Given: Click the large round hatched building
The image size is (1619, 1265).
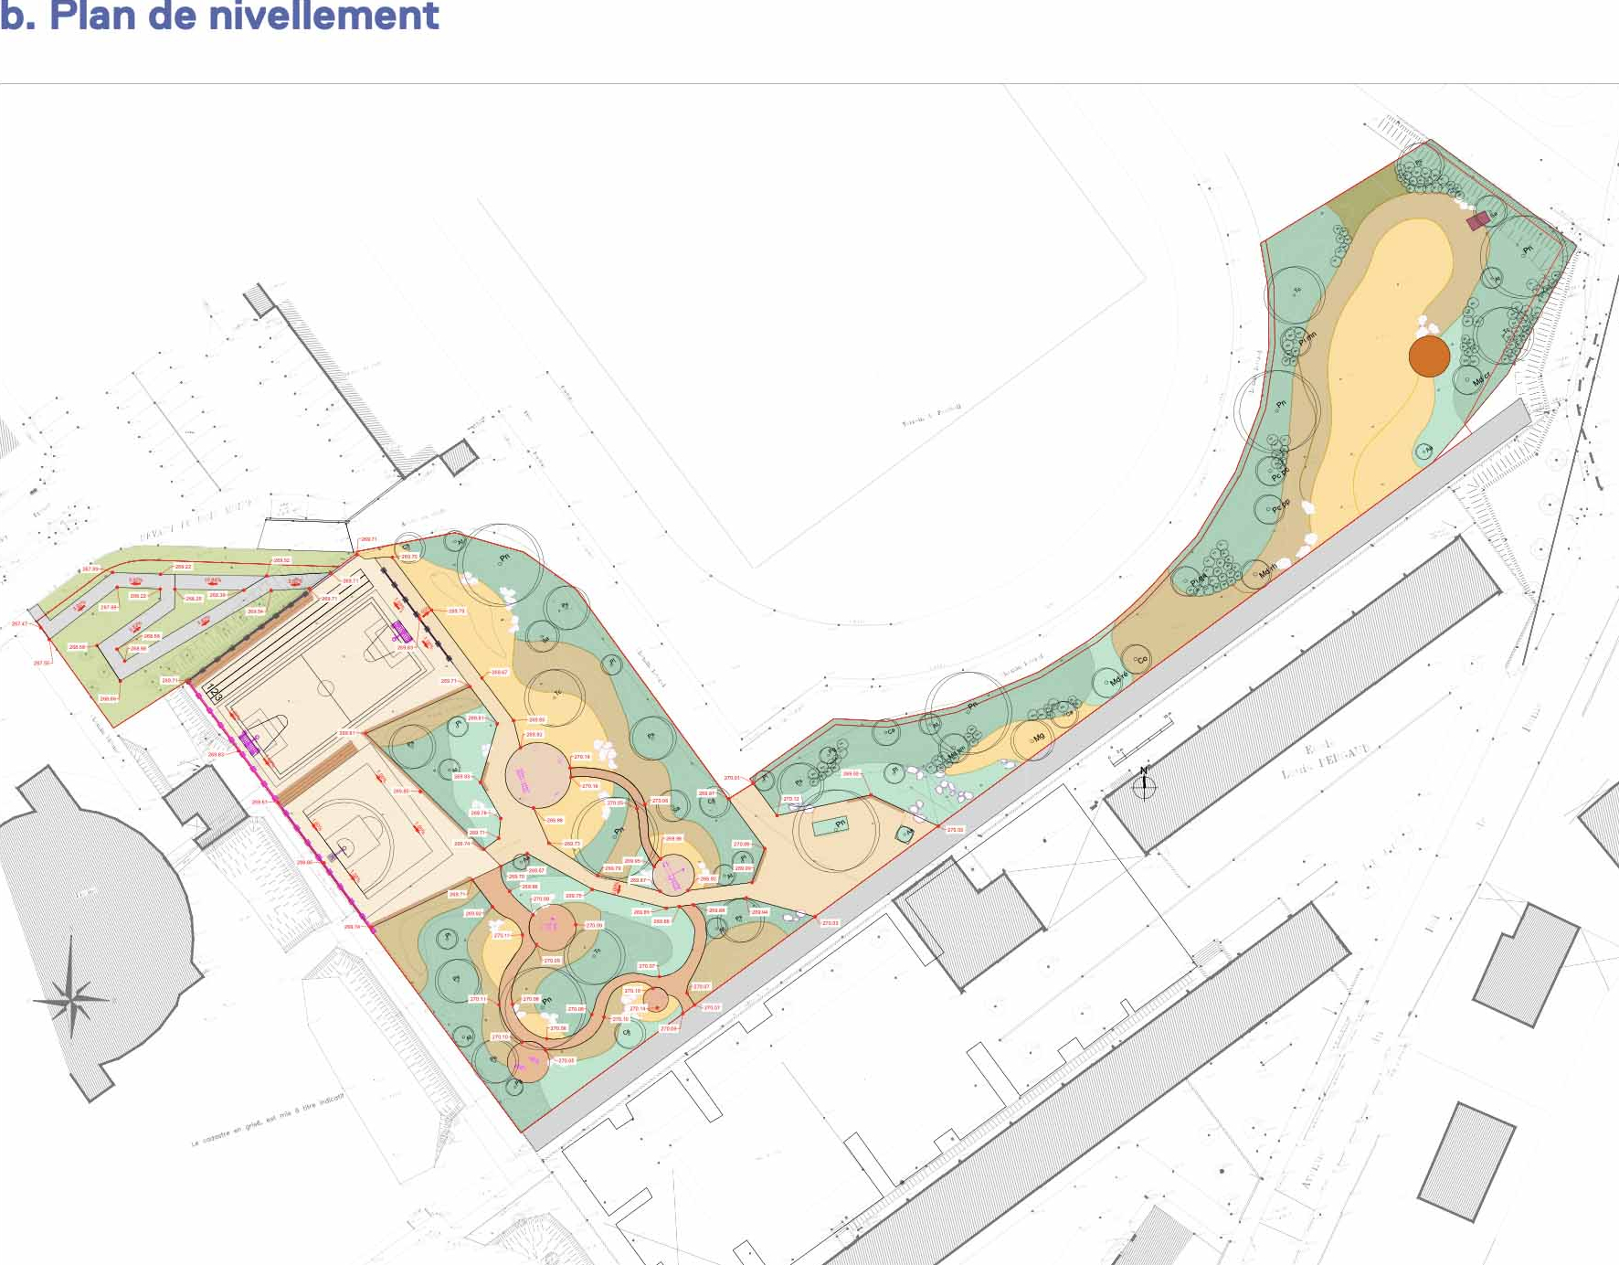Looking at the screenshot, I should point(91,923).
